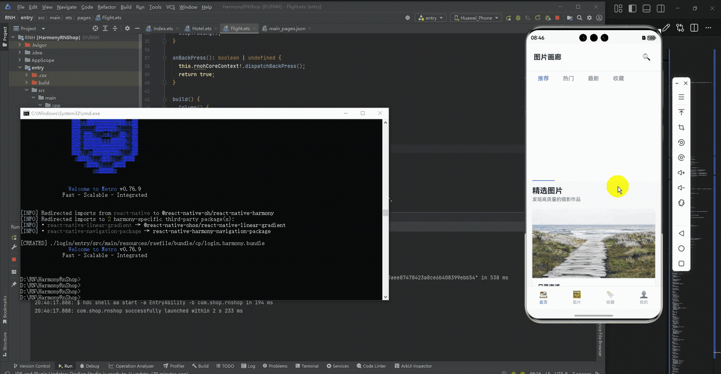Click the cmd.exe window vertical scrollbar thumb
This screenshot has height=374, width=721.
tap(385, 212)
